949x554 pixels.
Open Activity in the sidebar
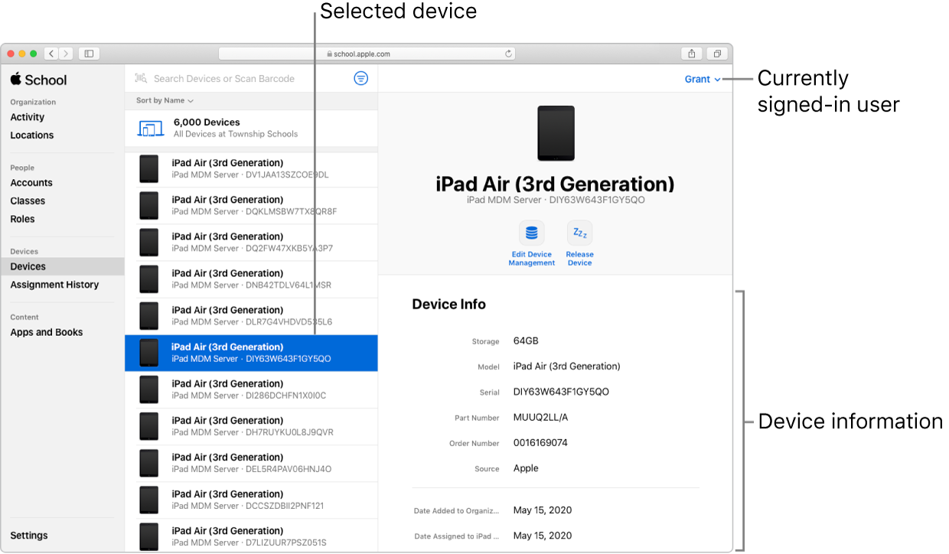28,117
